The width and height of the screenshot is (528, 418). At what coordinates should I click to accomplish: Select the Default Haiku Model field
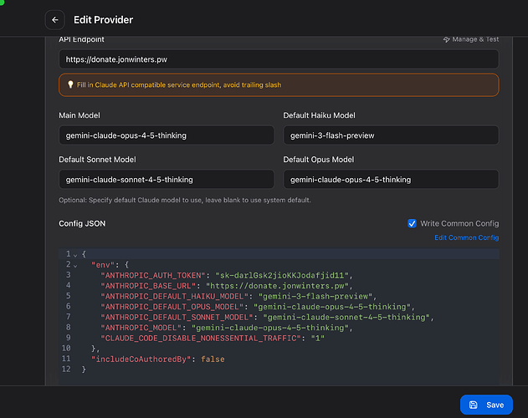(x=390, y=135)
